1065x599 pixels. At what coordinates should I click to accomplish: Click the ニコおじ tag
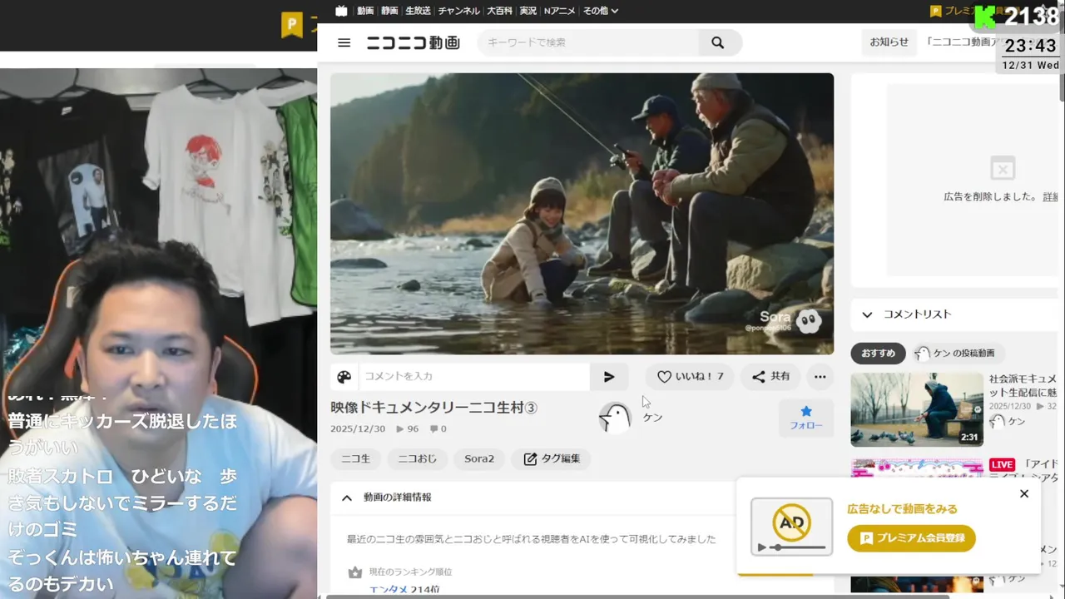click(417, 459)
